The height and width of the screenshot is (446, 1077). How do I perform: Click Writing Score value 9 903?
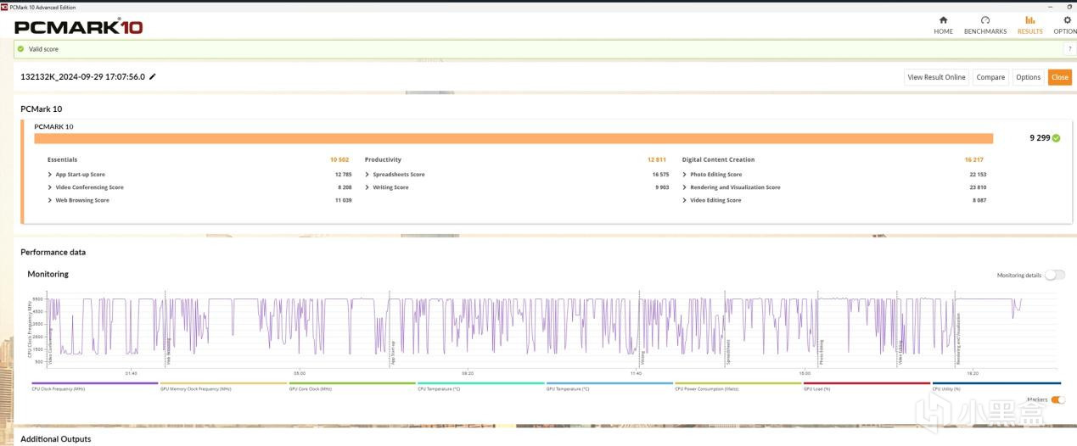pos(660,187)
